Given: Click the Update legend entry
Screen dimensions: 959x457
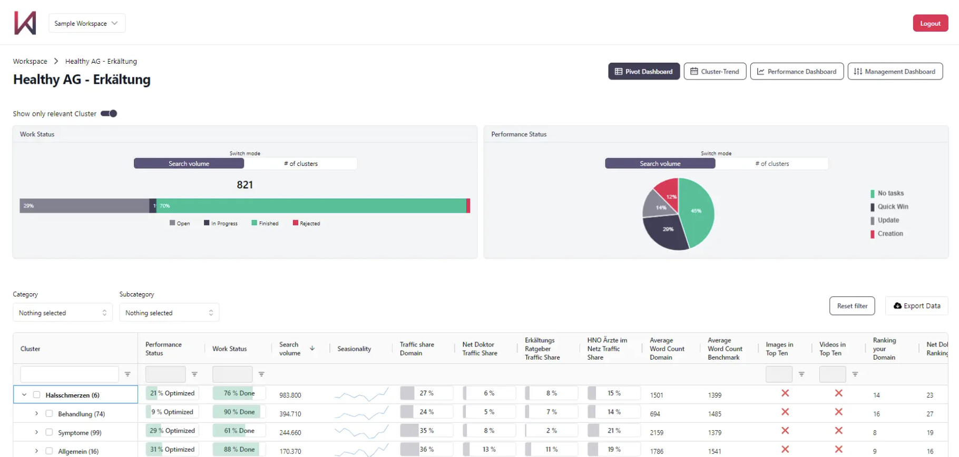Looking at the screenshot, I should point(885,220).
